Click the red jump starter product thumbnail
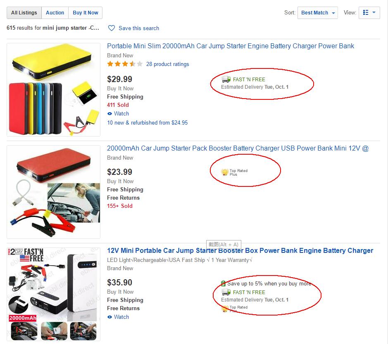This screenshot has width=388, height=344. [x=53, y=192]
